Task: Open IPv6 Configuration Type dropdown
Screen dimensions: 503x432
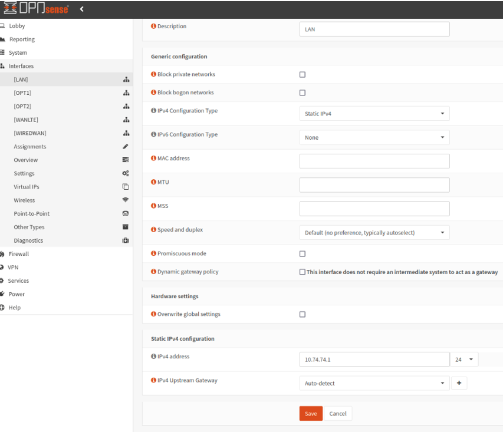Action: point(374,137)
